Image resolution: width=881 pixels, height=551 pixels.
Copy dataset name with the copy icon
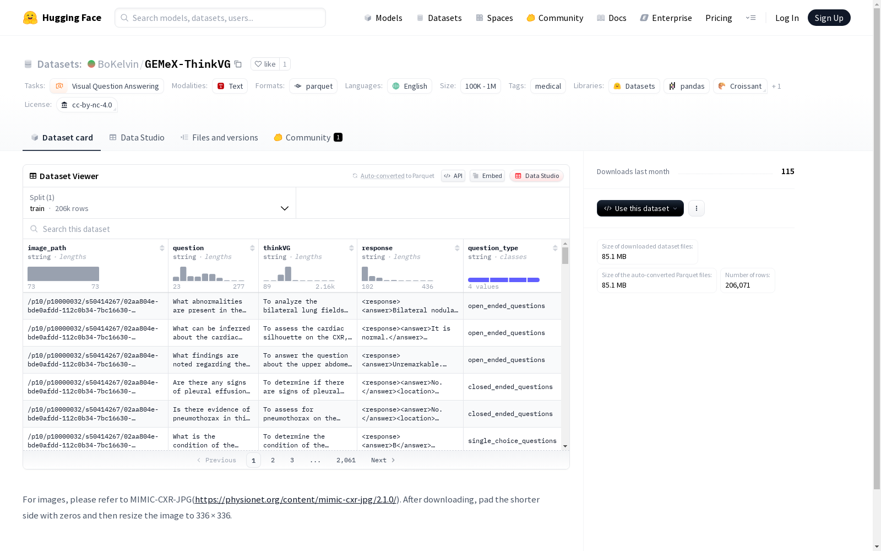(238, 64)
